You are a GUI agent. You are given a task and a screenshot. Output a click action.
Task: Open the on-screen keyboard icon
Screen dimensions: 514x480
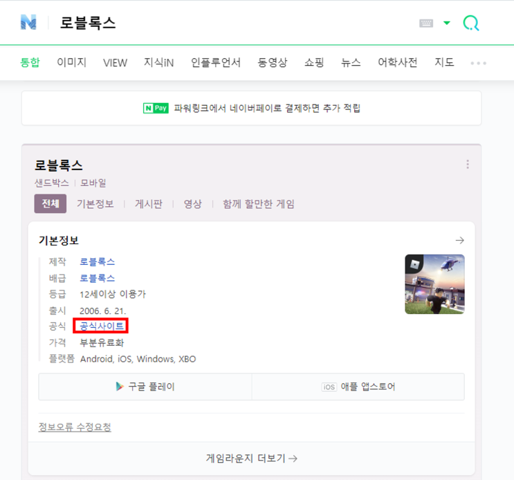426,24
